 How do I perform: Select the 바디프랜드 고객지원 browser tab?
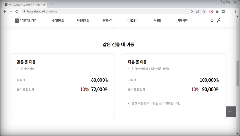[x=24, y=5]
